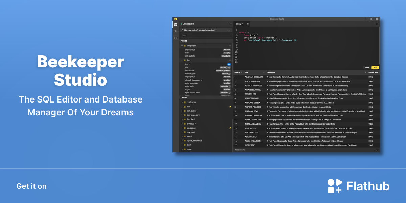Click the Beekeeper Studio logo in title bar
The height and width of the screenshot is (203, 406).
click(175, 19)
